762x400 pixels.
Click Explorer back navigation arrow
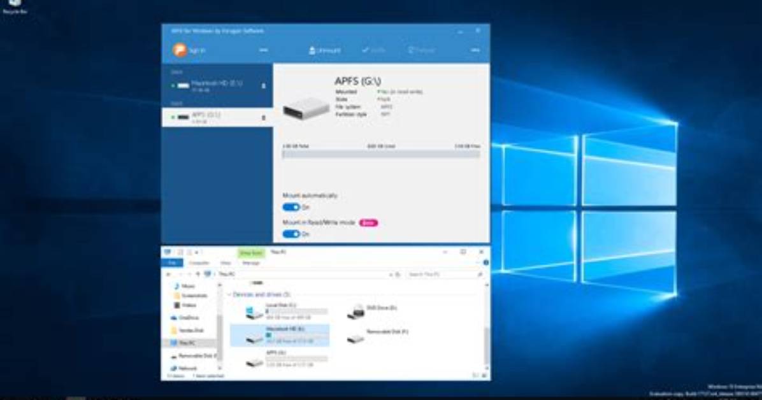click(x=168, y=275)
